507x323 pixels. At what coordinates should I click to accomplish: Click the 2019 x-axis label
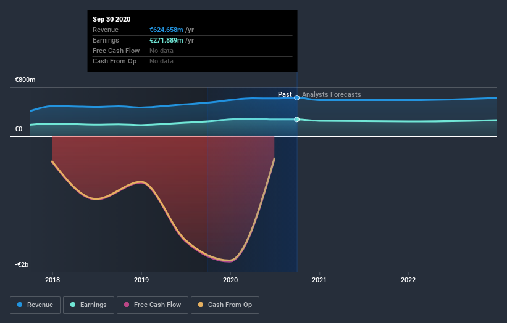[141, 280]
